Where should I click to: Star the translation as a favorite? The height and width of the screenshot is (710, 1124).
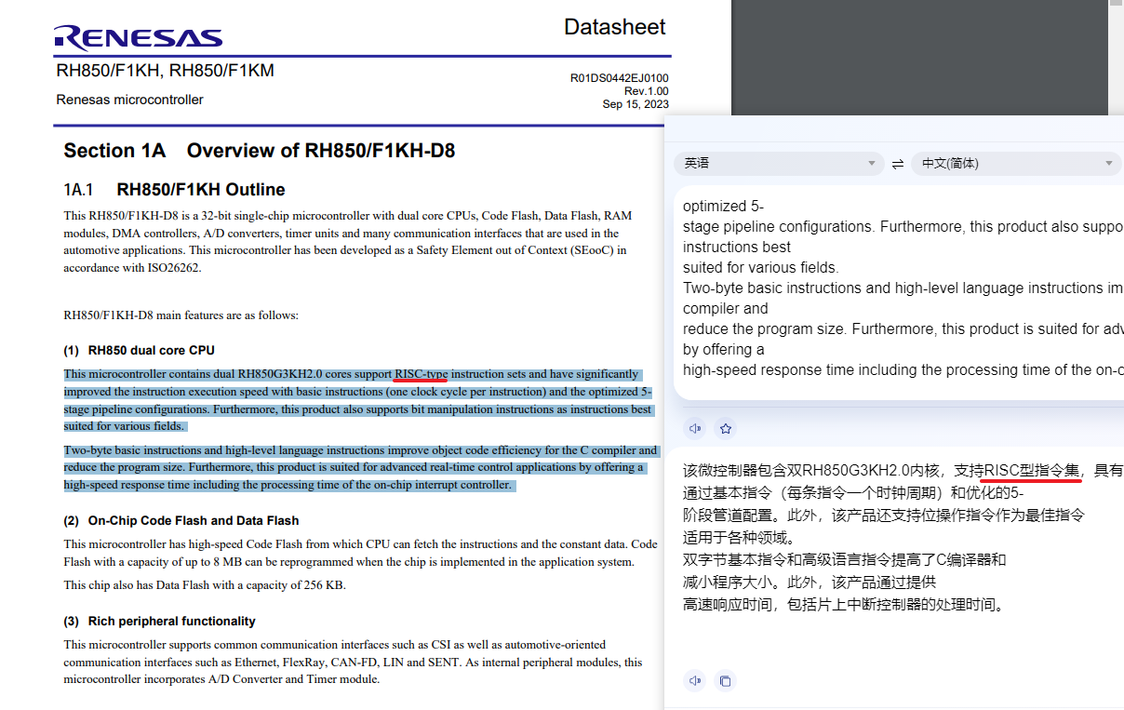click(x=726, y=429)
